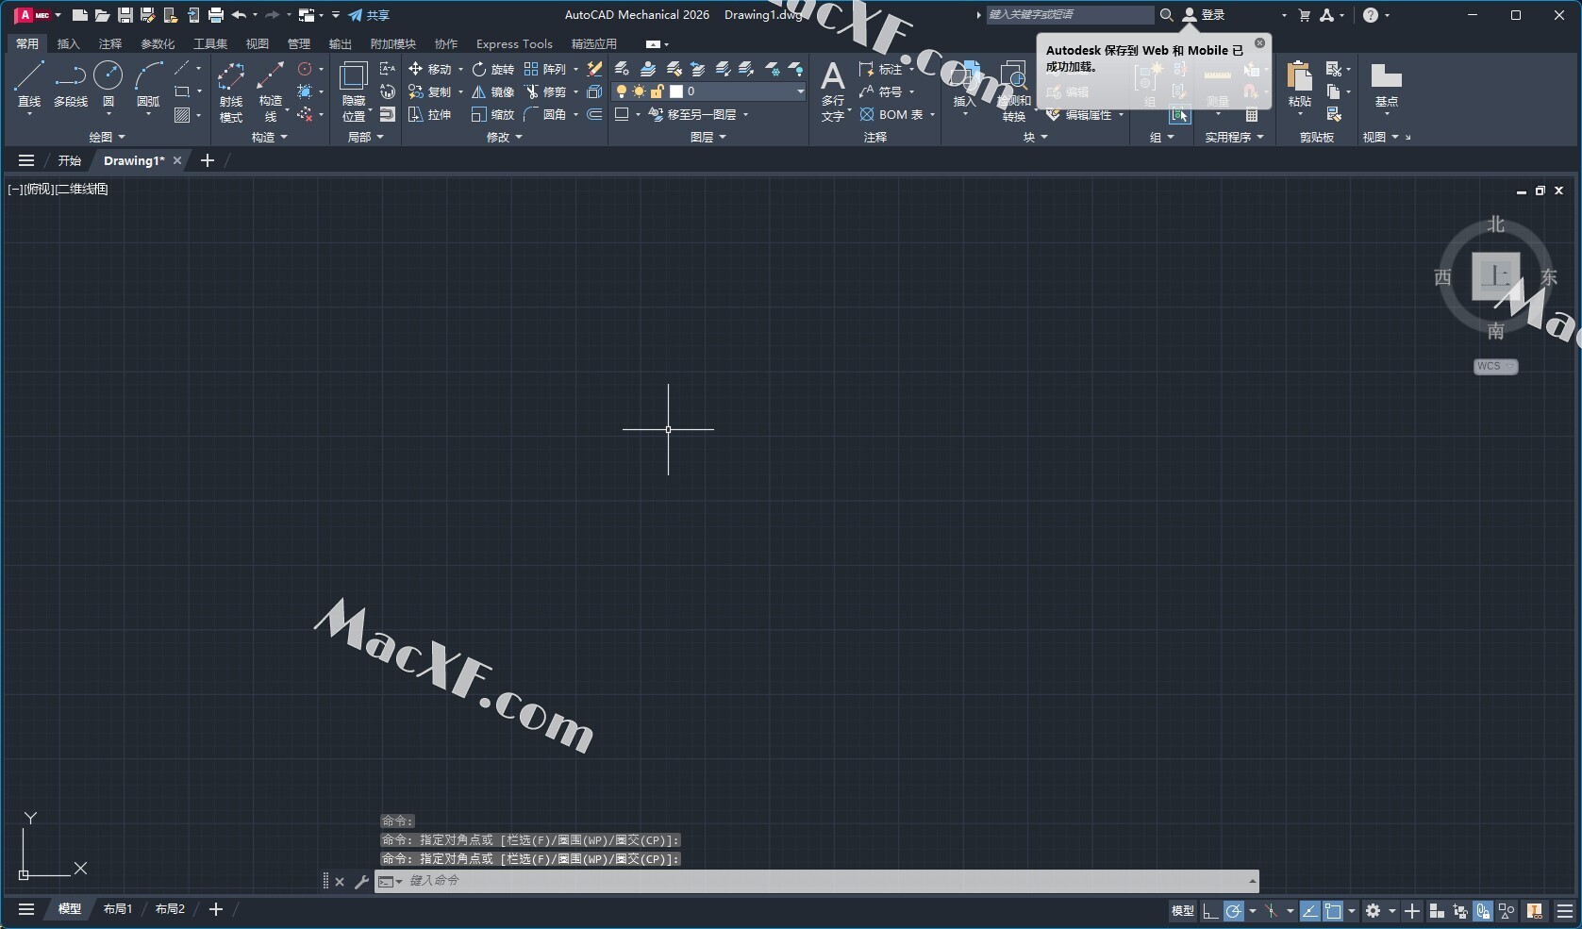Open the BOM 表 dropdown arrow

click(932, 114)
